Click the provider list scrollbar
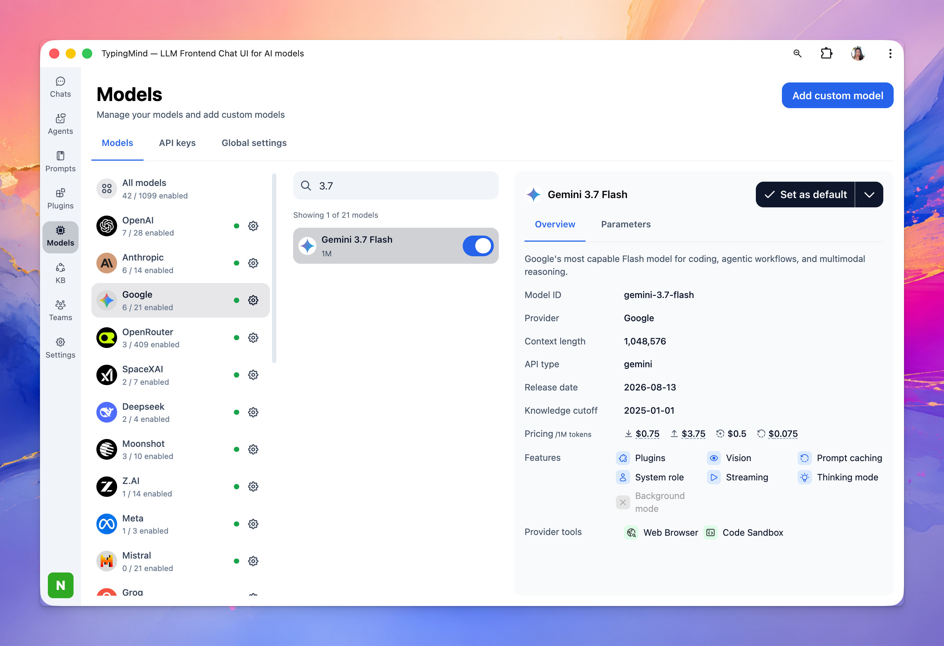 pyautogui.click(x=274, y=268)
